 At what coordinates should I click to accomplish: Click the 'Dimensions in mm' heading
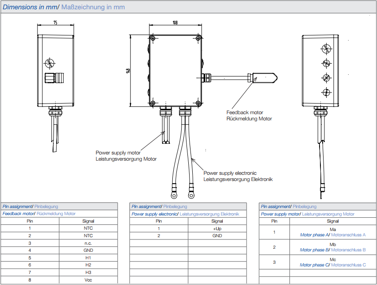pos(30,7)
